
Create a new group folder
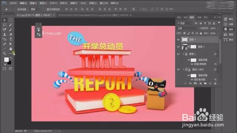pos(205,83)
